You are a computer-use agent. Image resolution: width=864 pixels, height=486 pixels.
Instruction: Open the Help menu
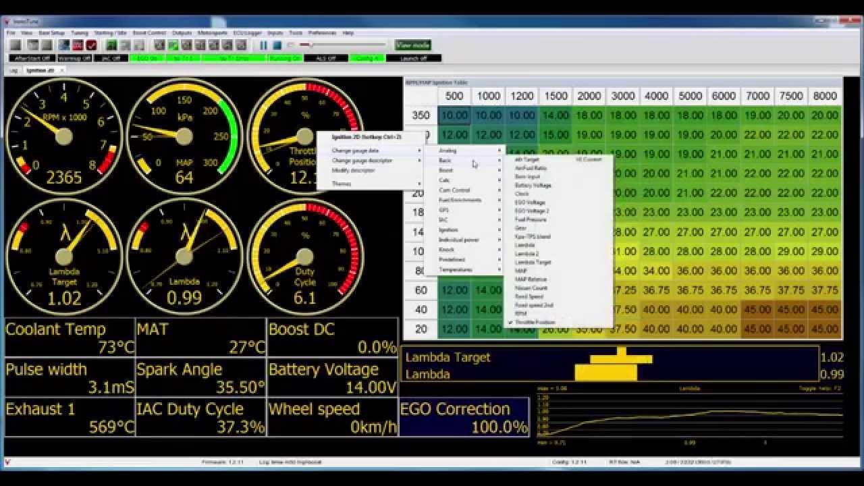tap(348, 32)
